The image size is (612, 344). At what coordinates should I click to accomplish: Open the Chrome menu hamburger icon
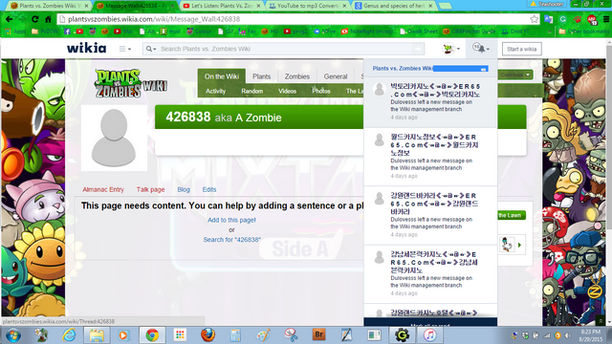(606, 19)
